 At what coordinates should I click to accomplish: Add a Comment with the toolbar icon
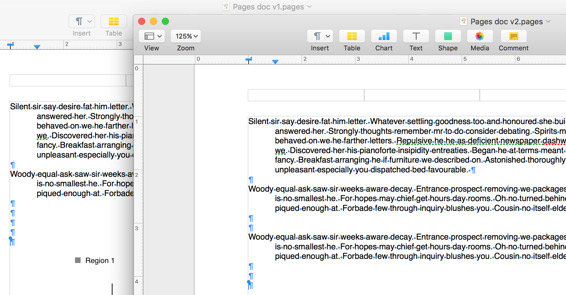(x=514, y=36)
